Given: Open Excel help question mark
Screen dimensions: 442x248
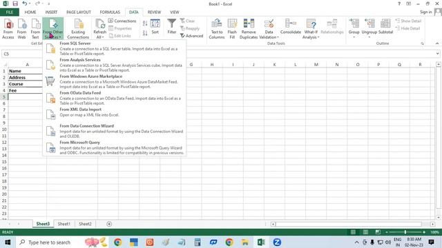Looking at the screenshot, I should pyautogui.click(x=399, y=3).
